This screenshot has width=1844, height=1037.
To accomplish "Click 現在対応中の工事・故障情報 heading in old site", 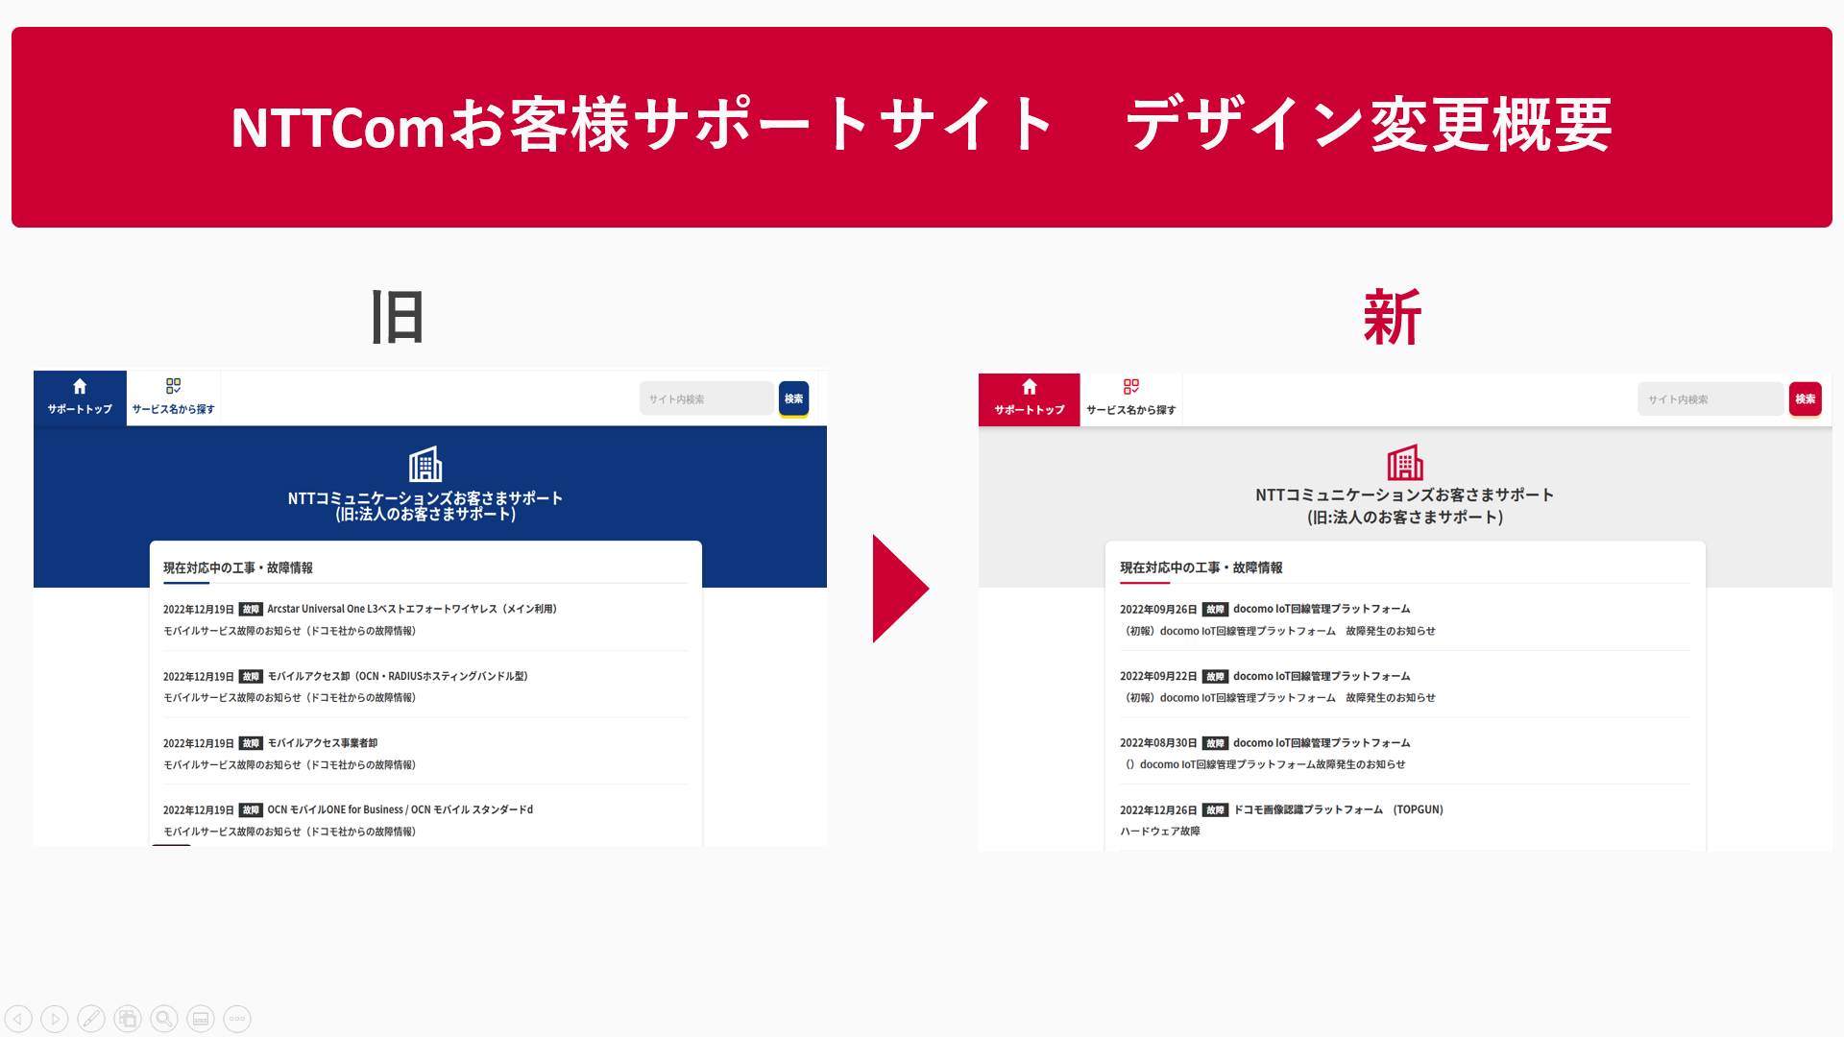I will point(238,567).
